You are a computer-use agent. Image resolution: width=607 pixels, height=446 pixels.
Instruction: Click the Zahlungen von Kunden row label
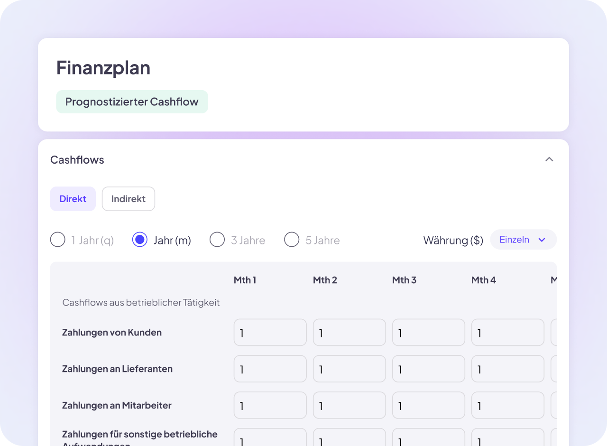[x=112, y=333]
